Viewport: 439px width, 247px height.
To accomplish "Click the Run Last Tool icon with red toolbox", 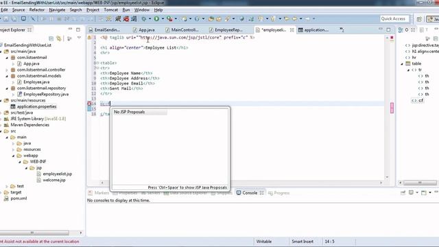I will click(x=169, y=19).
